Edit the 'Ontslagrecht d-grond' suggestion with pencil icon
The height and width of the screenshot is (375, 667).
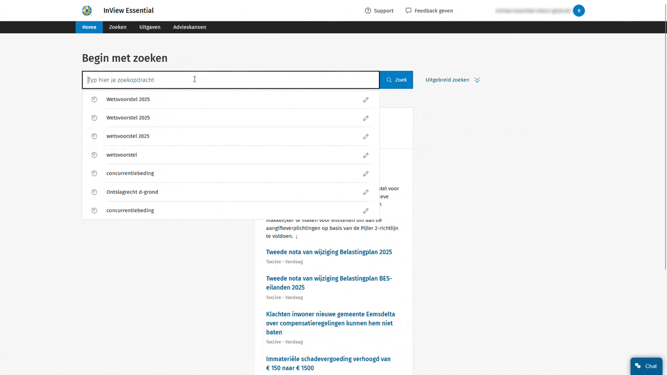(x=366, y=192)
